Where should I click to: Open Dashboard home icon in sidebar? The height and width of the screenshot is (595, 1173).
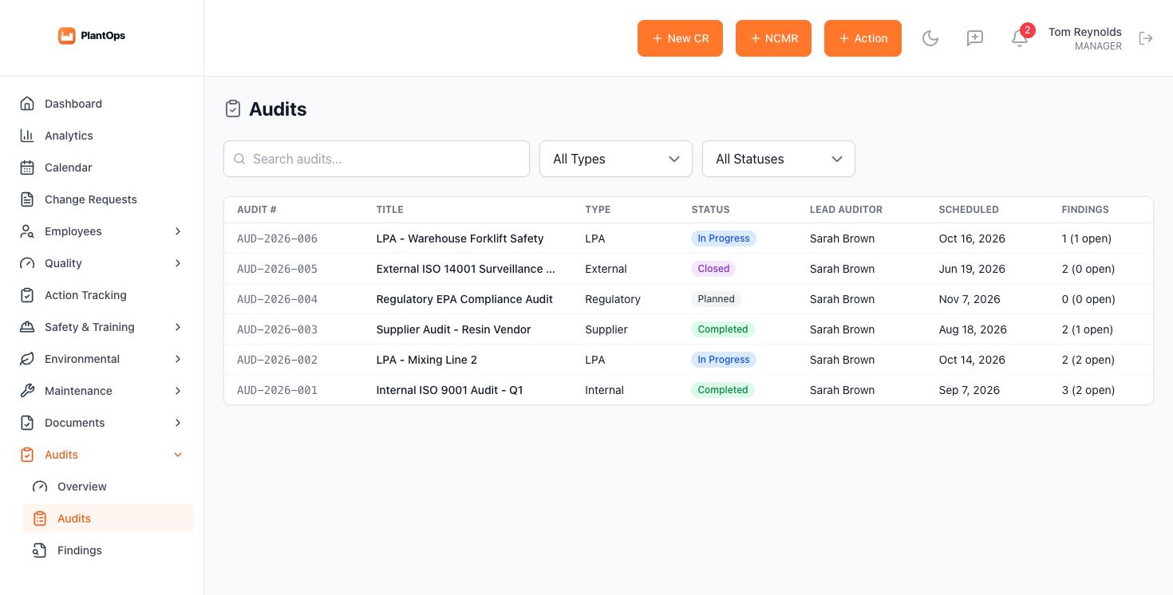(27, 104)
